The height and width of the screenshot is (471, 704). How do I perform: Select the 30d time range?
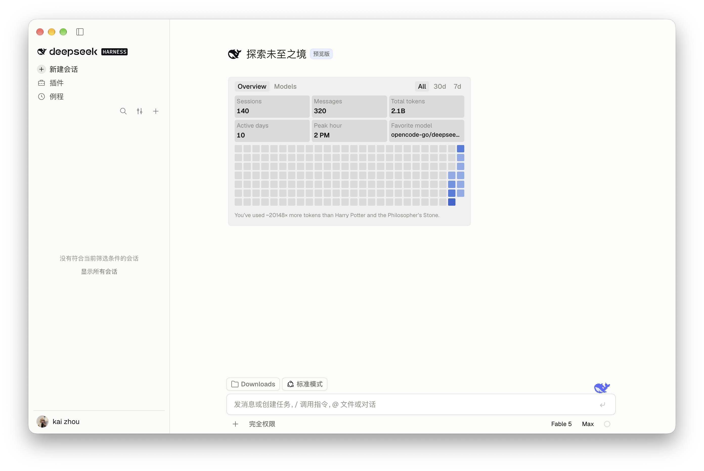(x=439, y=86)
